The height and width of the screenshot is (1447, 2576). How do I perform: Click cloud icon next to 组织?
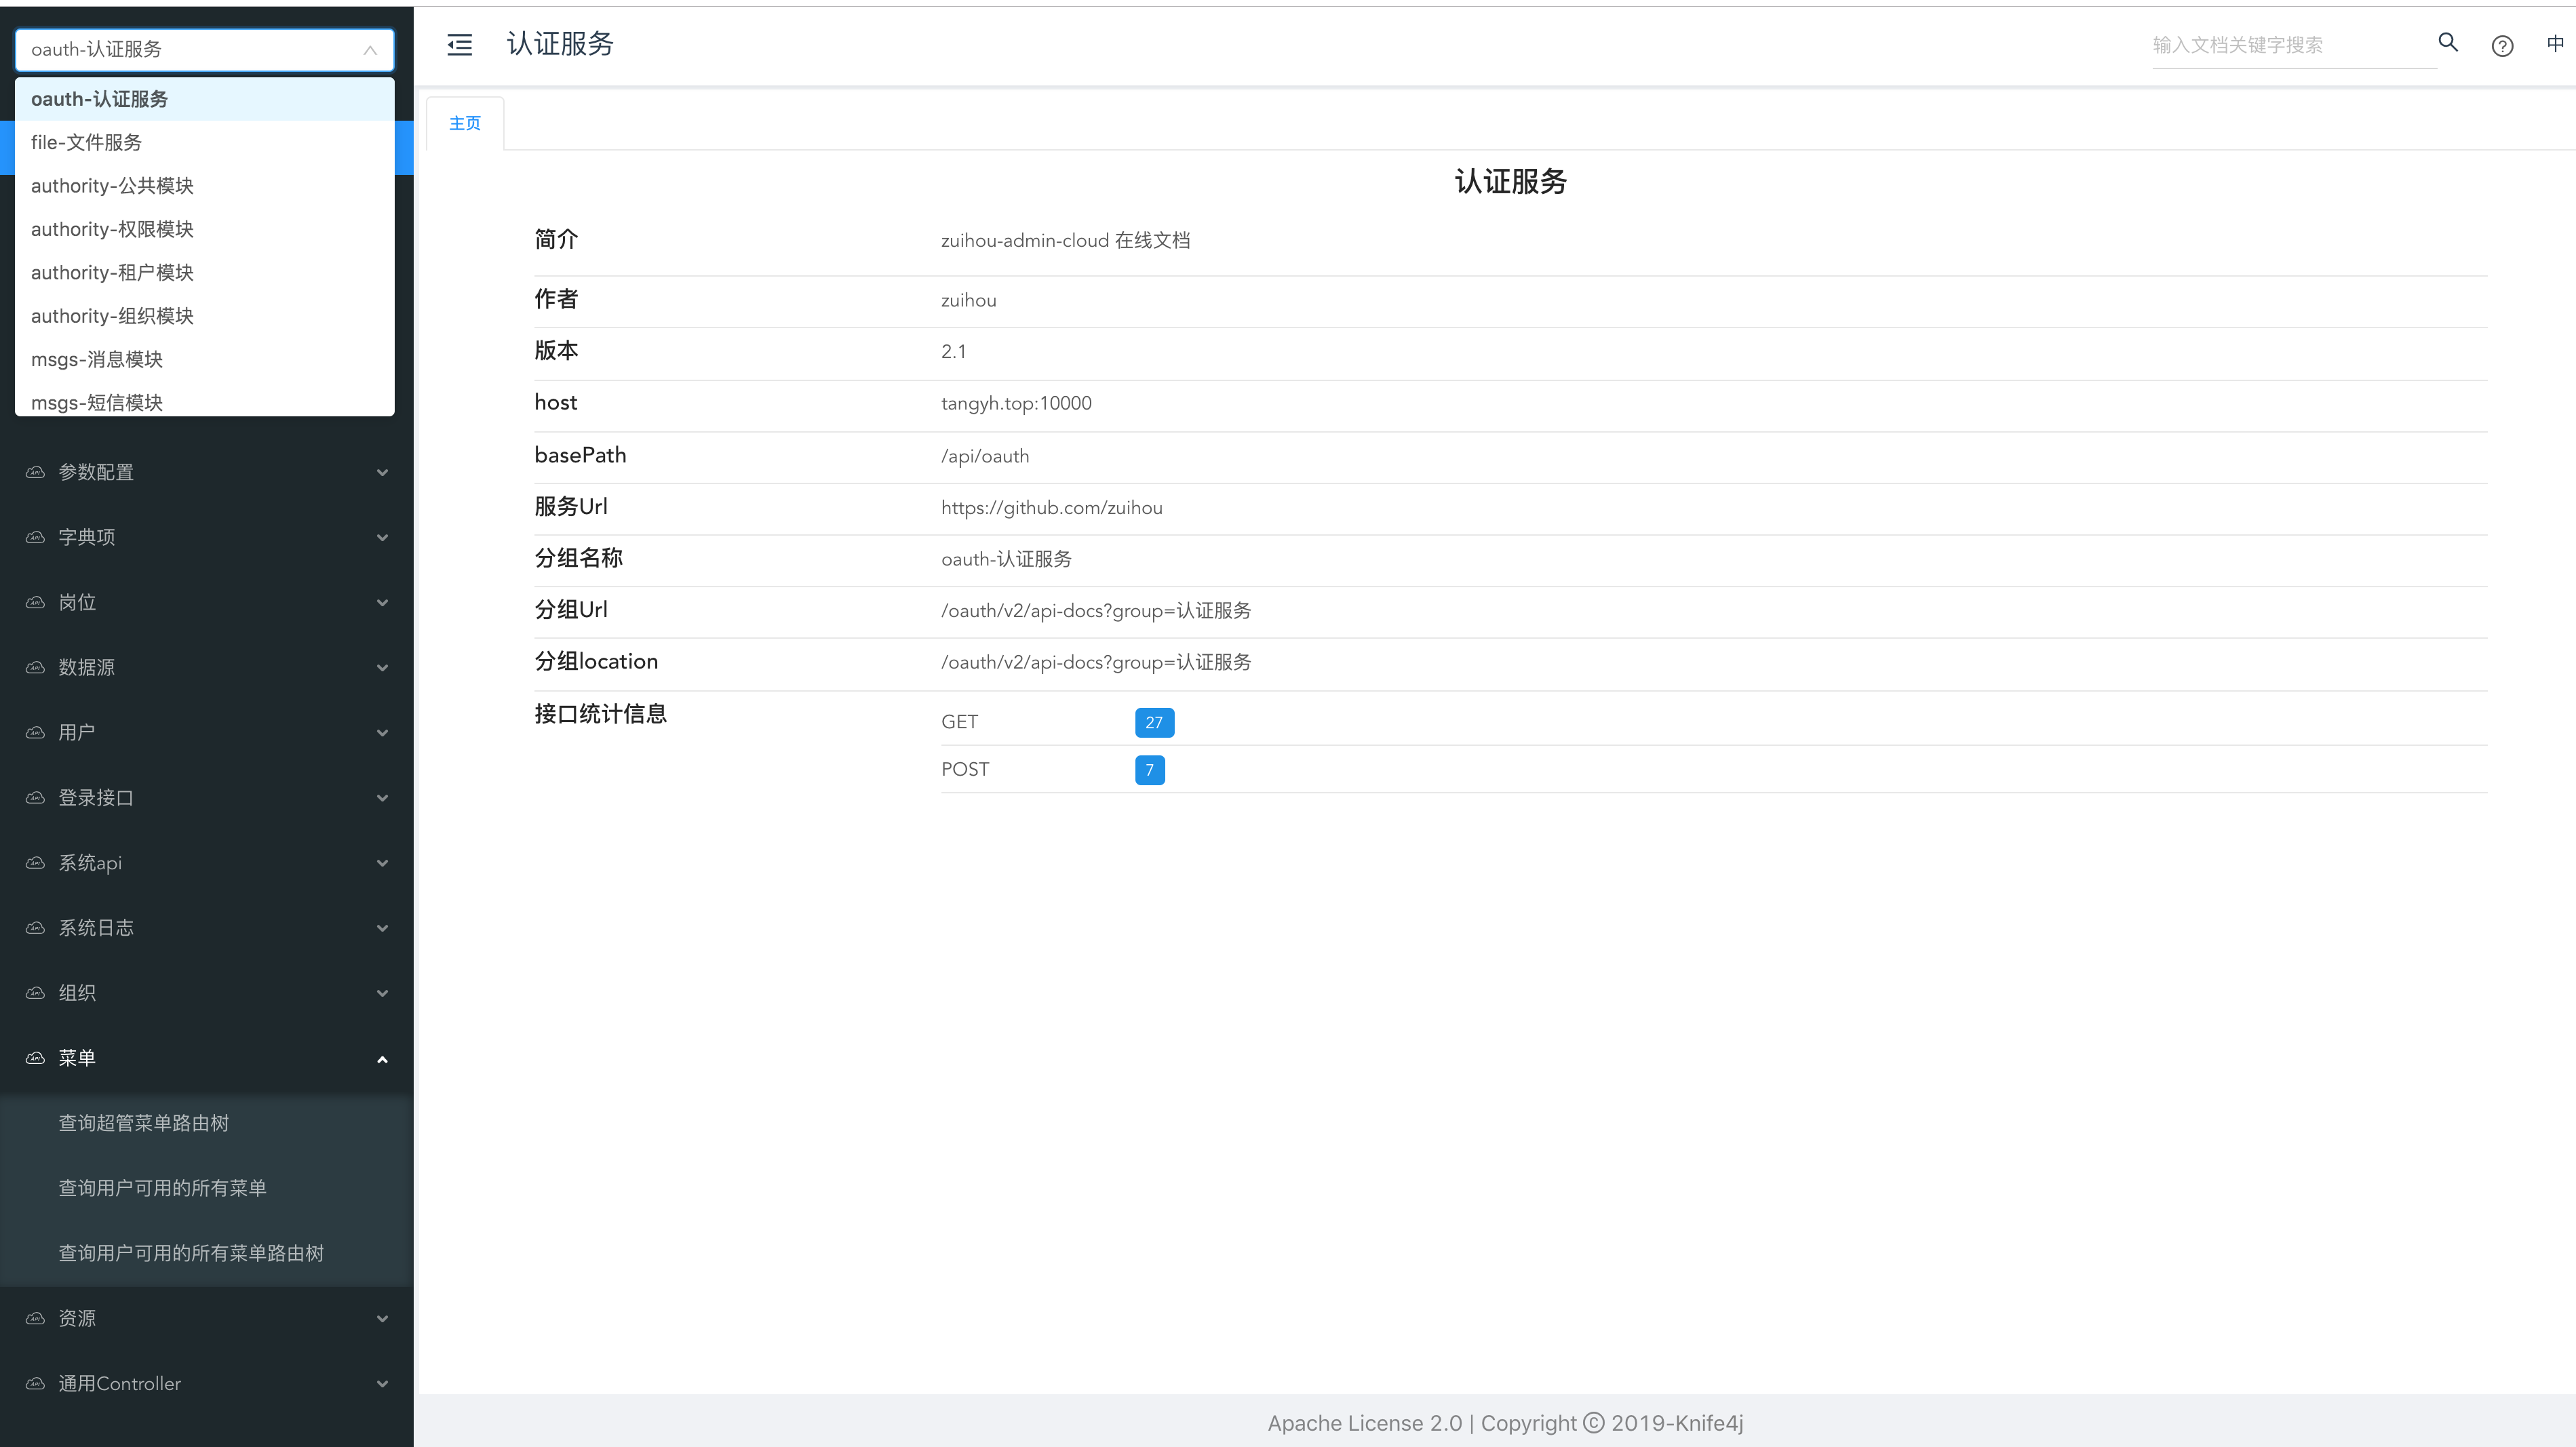(35, 992)
